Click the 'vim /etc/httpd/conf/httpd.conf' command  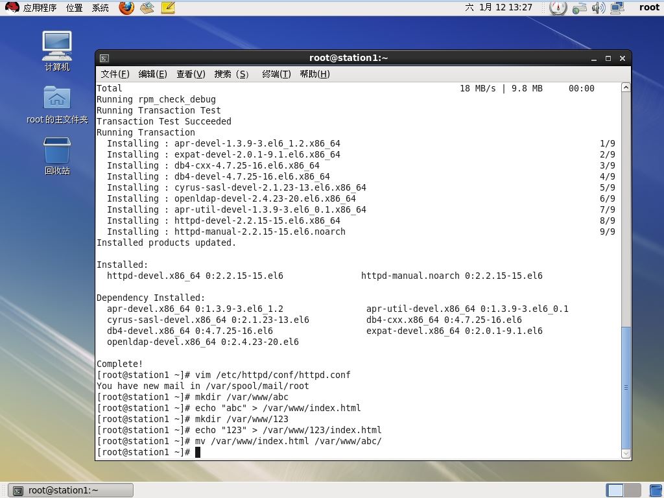pos(273,375)
